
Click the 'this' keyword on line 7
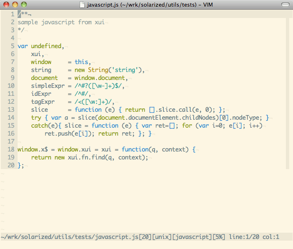tap(82, 62)
